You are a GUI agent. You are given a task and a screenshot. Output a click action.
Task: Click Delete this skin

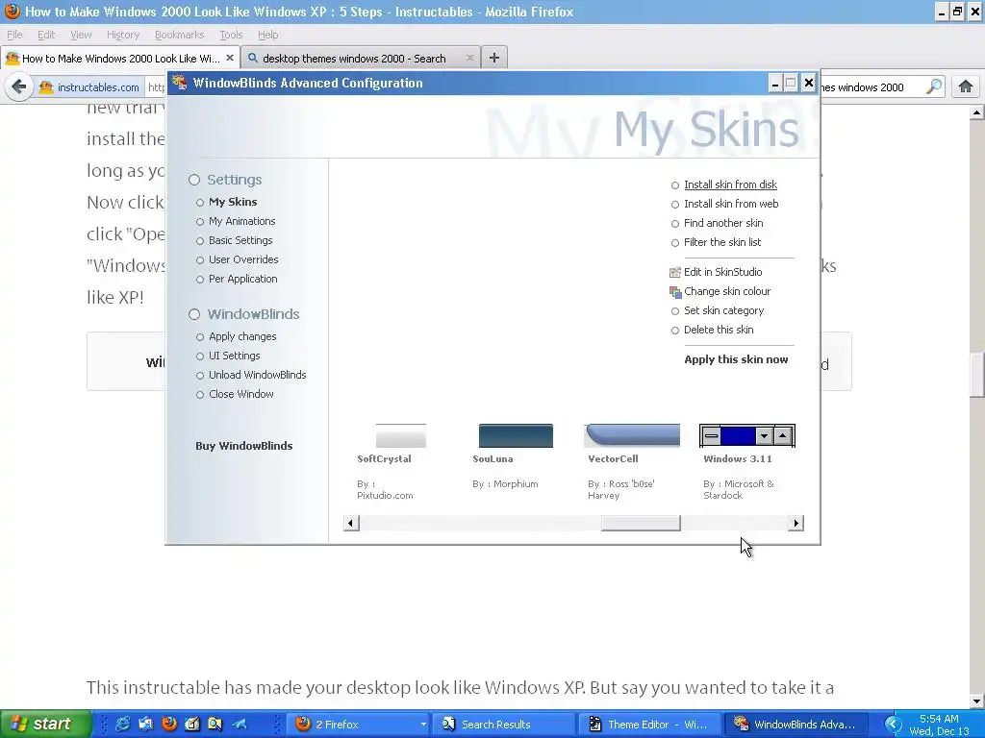tap(718, 331)
